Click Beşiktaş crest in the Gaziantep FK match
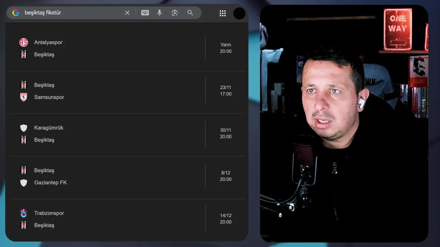Image resolution: width=440 pixels, height=247 pixels. (23, 170)
